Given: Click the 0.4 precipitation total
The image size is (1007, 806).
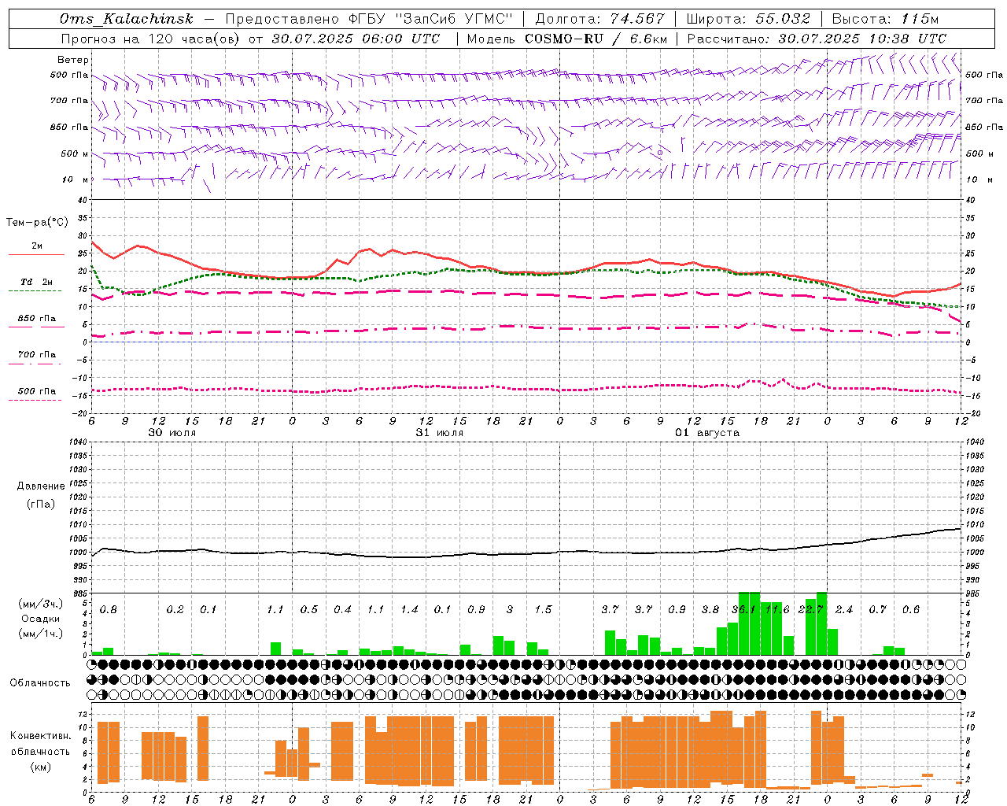Looking at the screenshot, I should click(342, 609).
